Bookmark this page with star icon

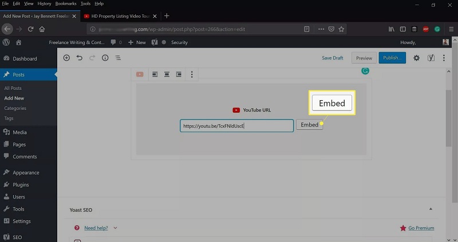(x=341, y=29)
